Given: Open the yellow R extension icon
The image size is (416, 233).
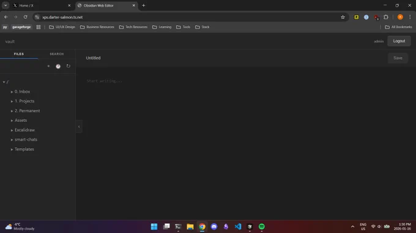Looking at the screenshot, I should tap(357, 17).
